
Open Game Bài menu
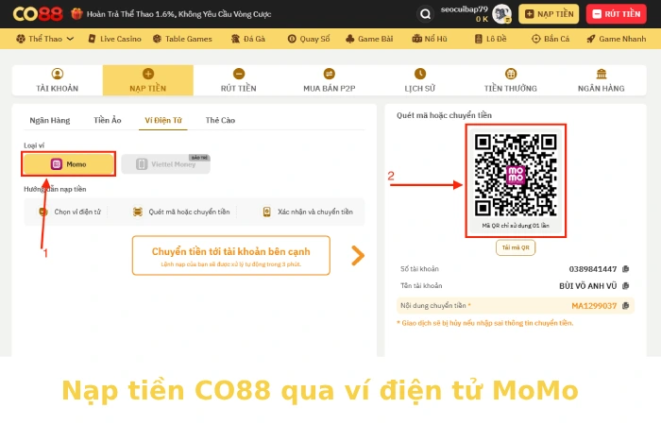tap(369, 39)
